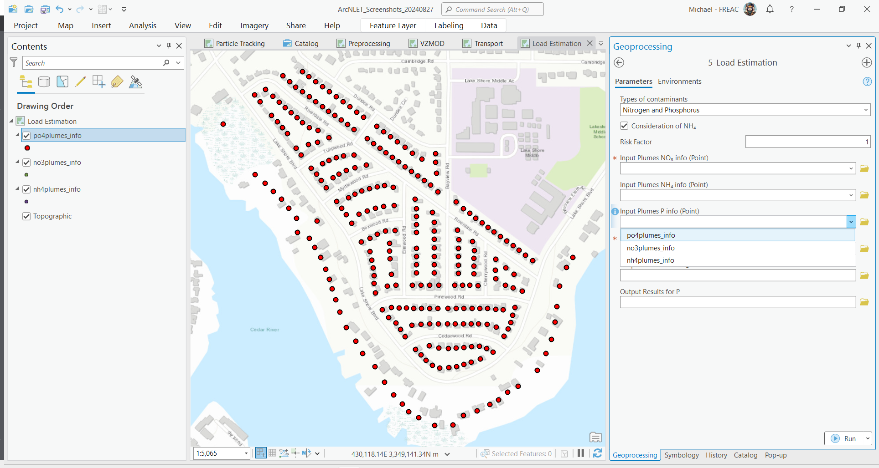The width and height of the screenshot is (879, 468).
Task: Select nh4plumes_info from dropdown list
Action: tap(738, 260)
